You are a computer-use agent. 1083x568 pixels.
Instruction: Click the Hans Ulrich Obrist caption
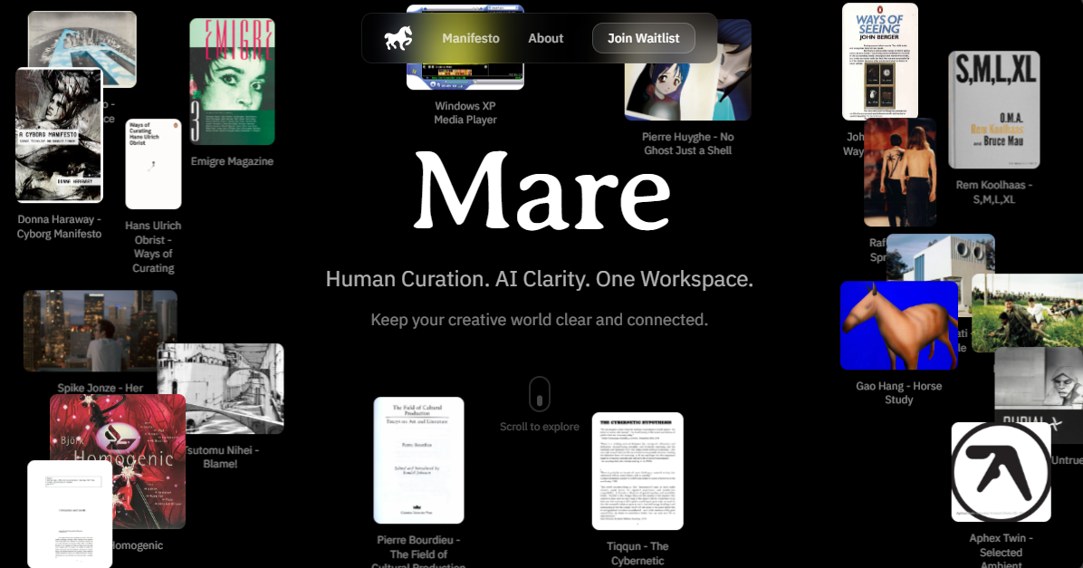coord(153,246)
